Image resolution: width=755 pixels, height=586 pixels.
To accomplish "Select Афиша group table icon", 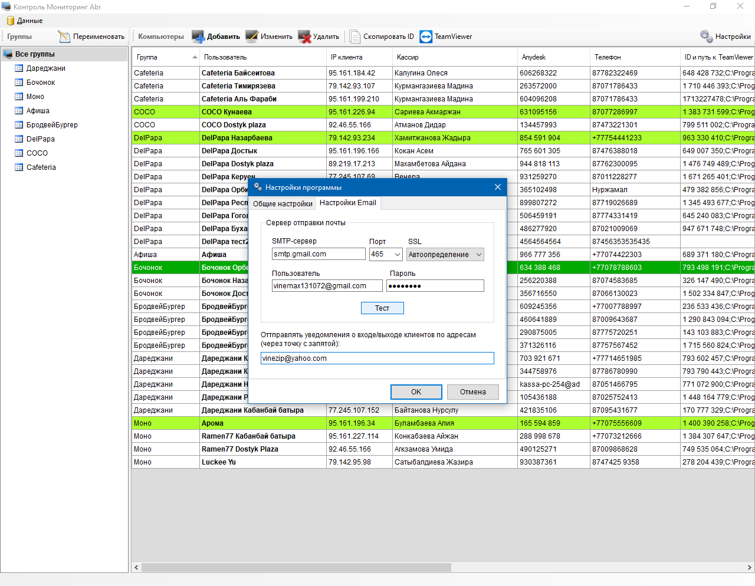I will point(19,111).
